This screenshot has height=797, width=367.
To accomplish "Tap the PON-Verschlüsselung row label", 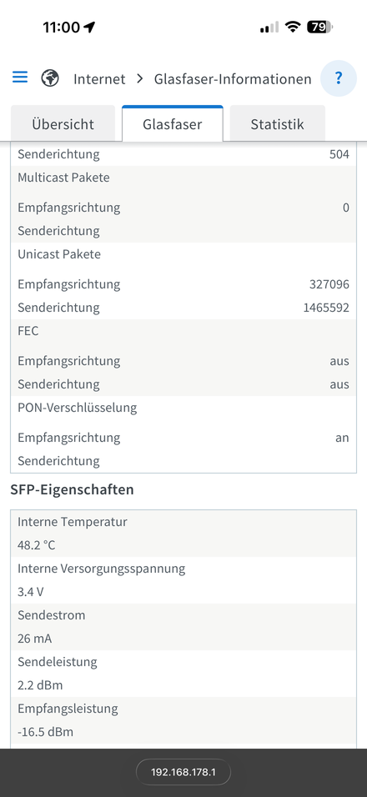I will click(x=78, y=408).
